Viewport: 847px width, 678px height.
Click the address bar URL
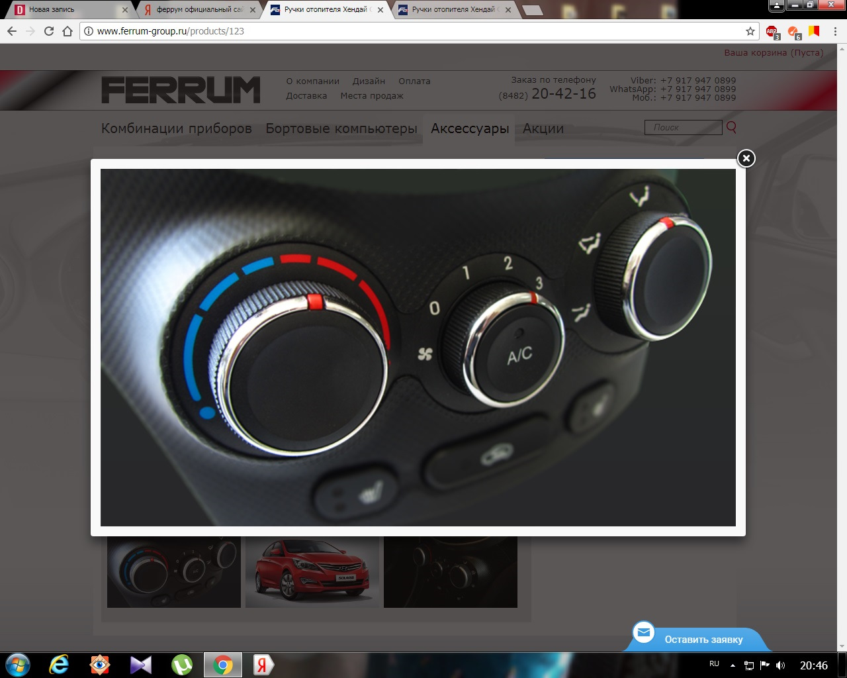tap(171, 31)
